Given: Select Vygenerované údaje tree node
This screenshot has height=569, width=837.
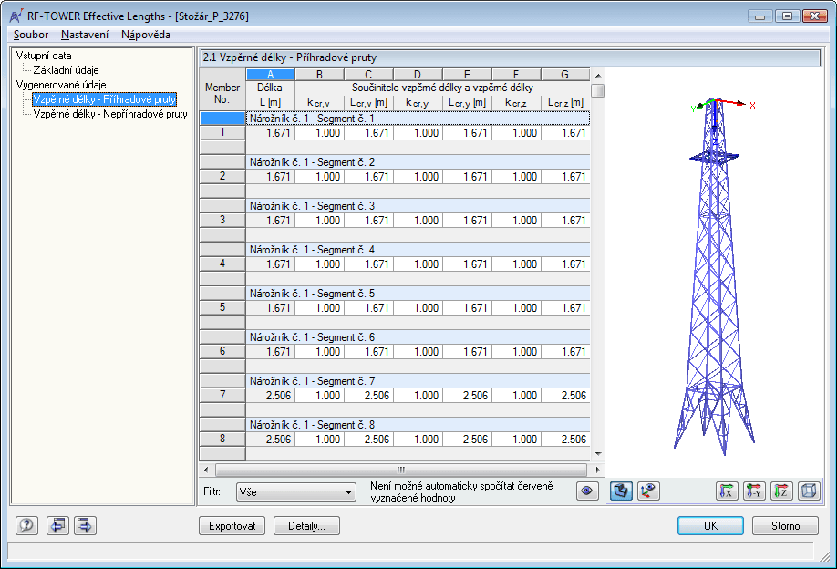Looking at the screenshot, I should 61,85.
